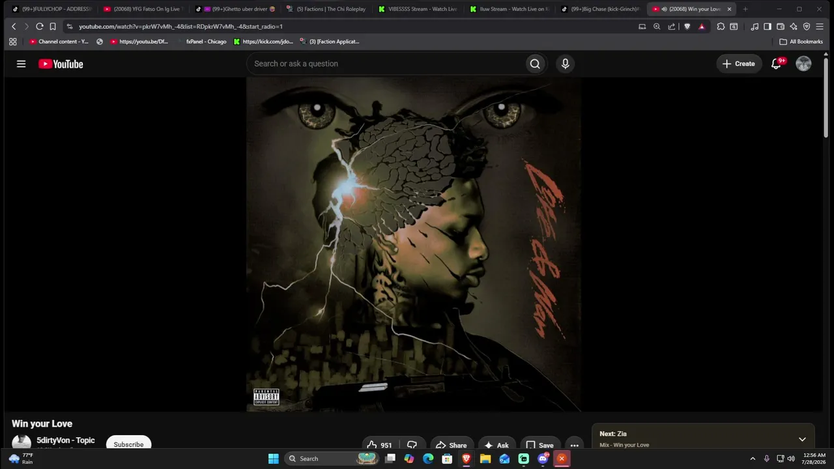Dislike the Win your Love video
Screen dimensions: 834x469
(x=412, y=446)
